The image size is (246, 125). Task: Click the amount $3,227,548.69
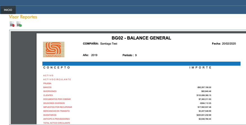pos(205,111)
